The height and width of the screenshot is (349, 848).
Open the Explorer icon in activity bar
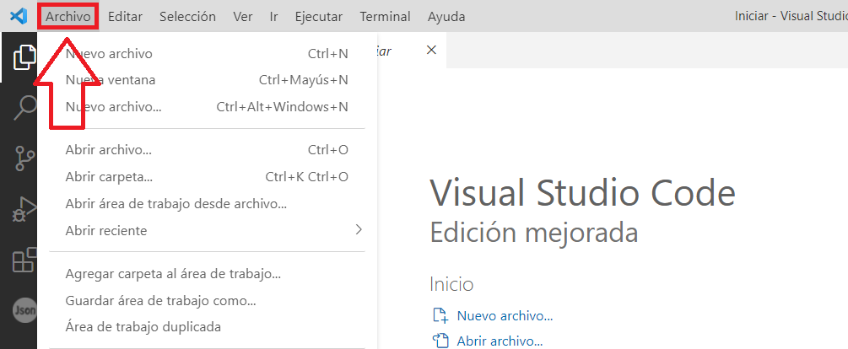(24, 57)
